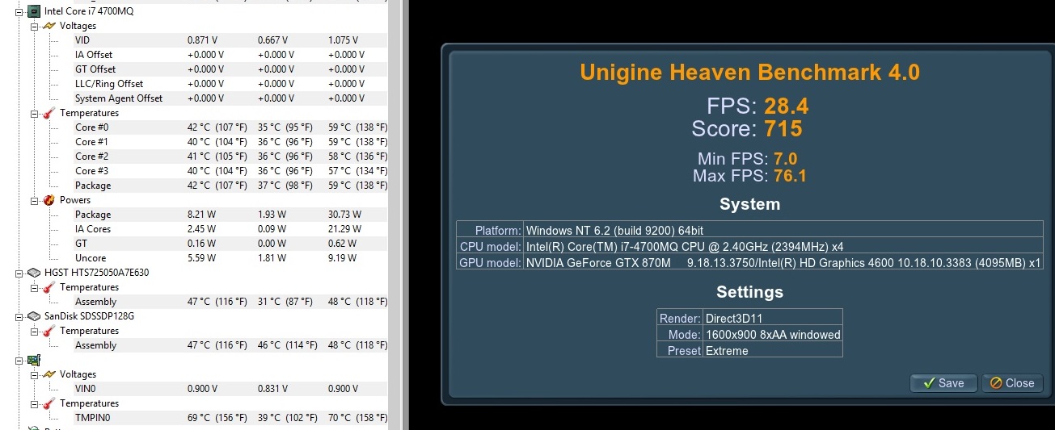Select the TMPIN0 temperature row label
Viewport: 1055px width, 430px height.
tap(92, 418)
